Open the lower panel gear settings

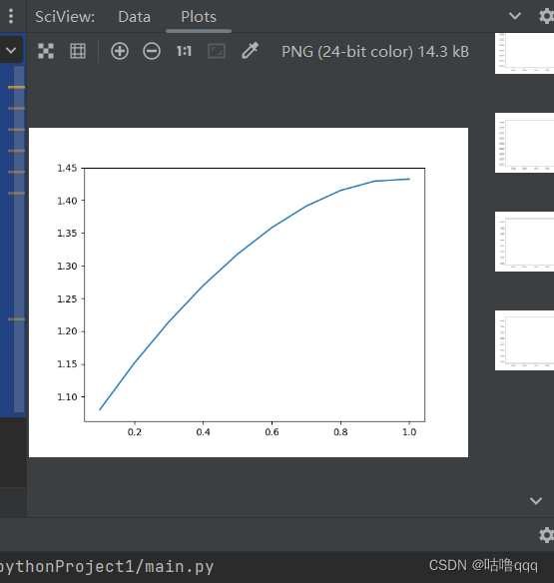point(546,535)
